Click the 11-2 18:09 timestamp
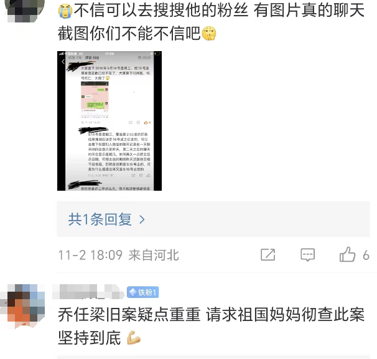The width and height of the screenshot is (377, 359). (90, 255)
